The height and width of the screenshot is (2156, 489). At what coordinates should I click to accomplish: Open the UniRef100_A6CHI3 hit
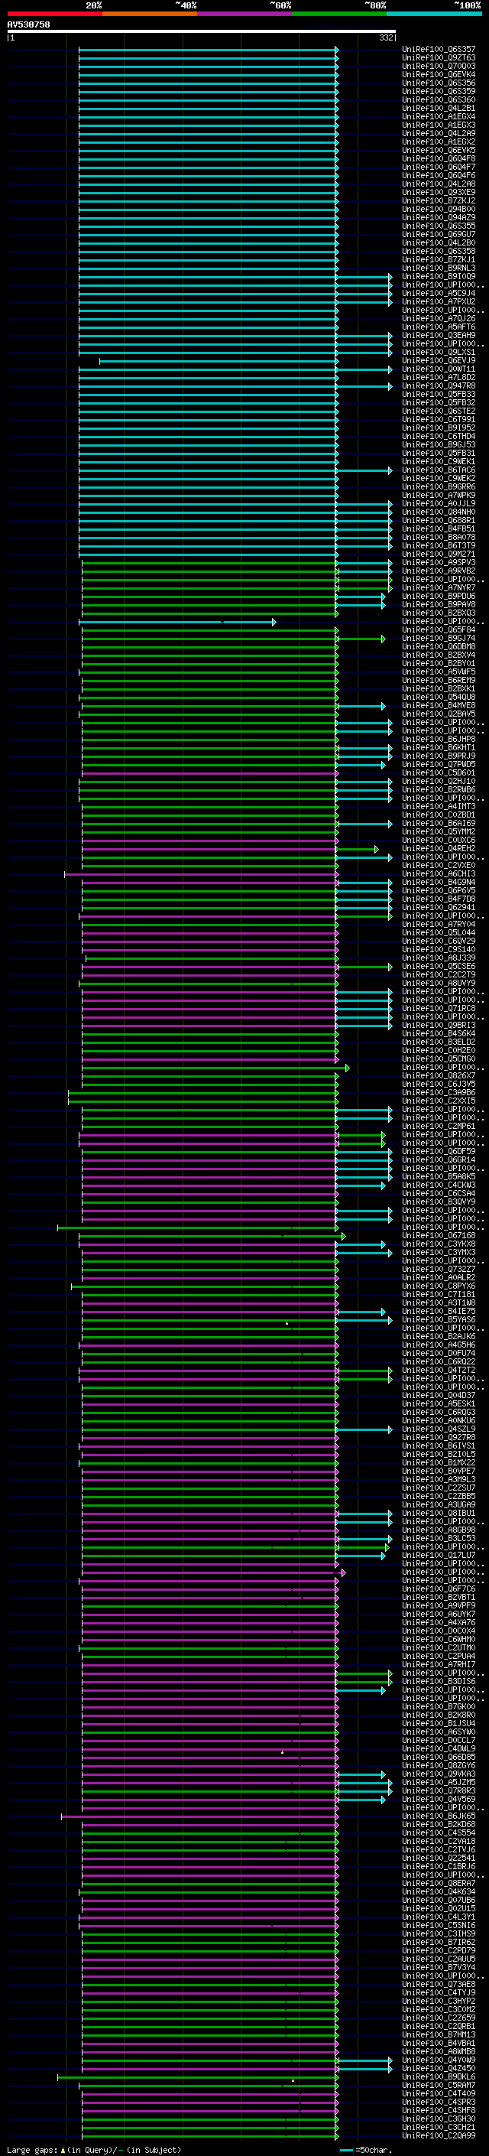(439, 873)
